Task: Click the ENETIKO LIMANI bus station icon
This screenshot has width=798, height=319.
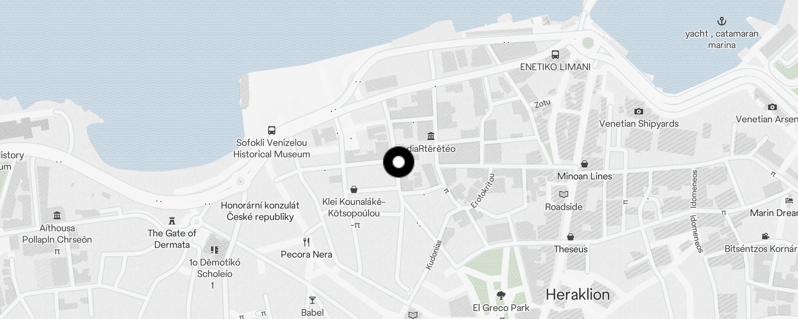Action: click(555, 55)
